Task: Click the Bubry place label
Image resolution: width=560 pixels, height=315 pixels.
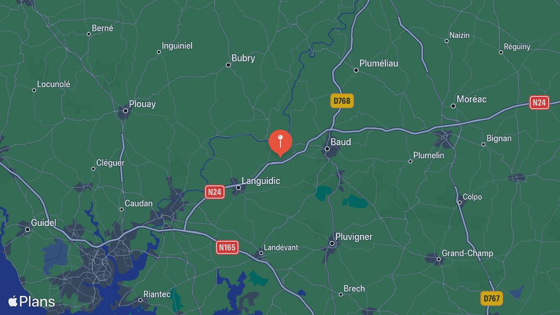Action: (x=243, y=58)
